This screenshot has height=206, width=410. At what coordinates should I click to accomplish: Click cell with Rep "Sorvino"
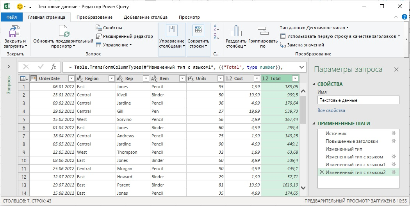point(133,119)
